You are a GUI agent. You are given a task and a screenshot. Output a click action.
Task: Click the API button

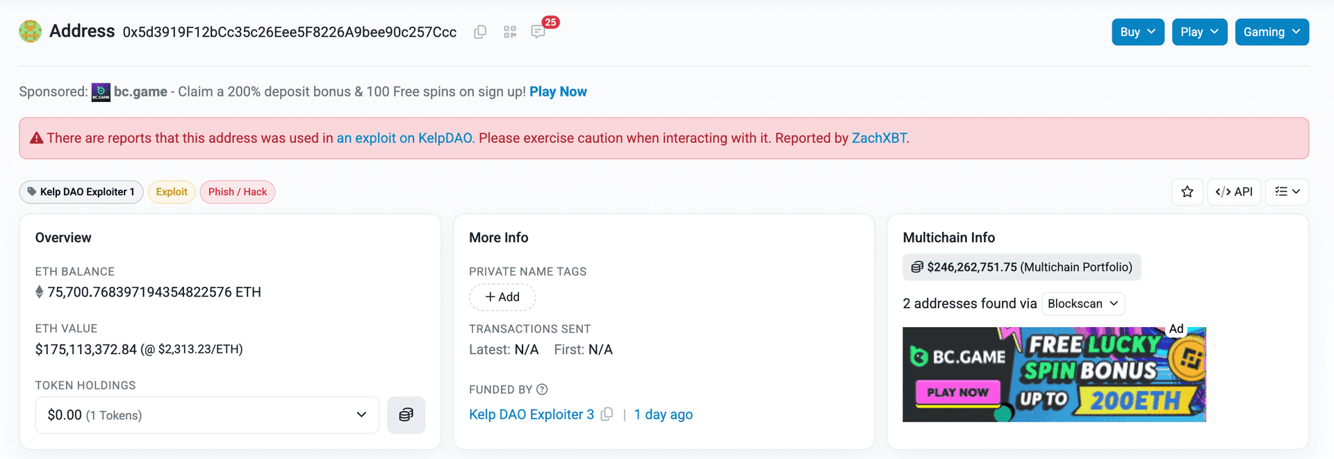(1234, 192)
